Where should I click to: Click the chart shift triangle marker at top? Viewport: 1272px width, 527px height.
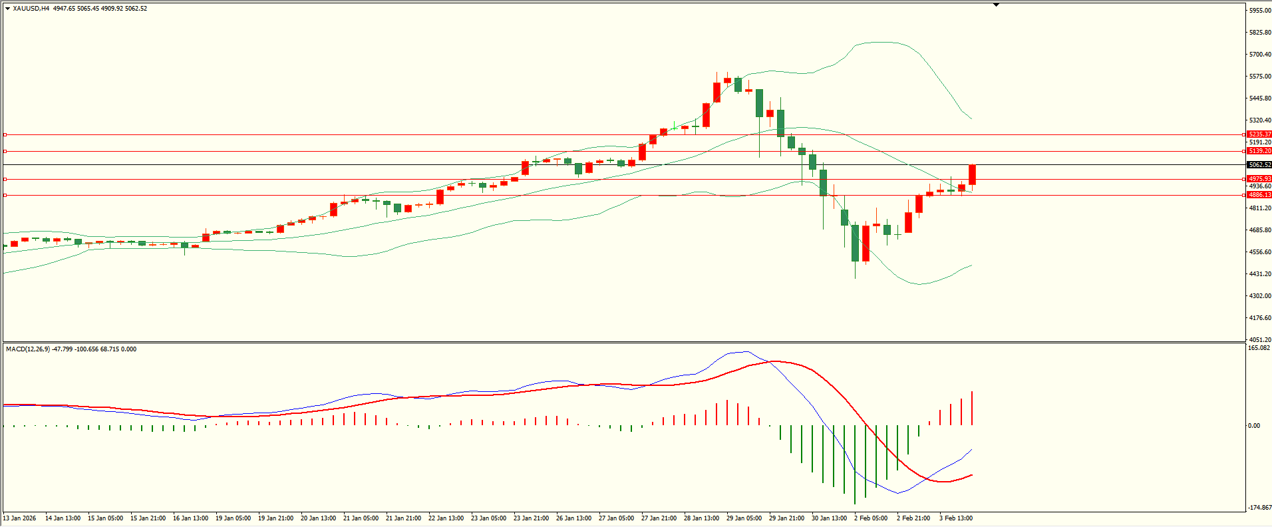tap(996, 5)
